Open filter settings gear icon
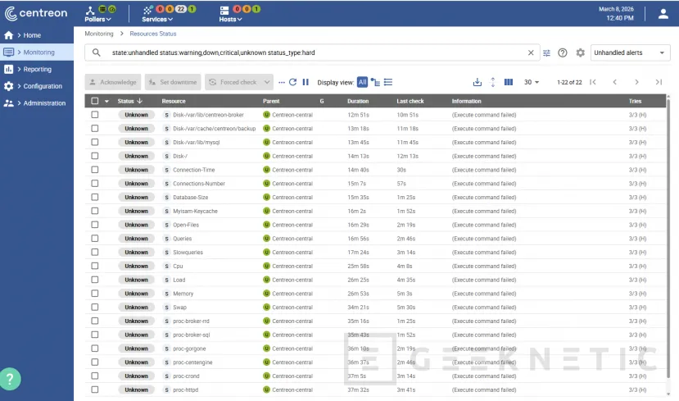This screenshot has width=679, height=401. click(x=580, y=52)
